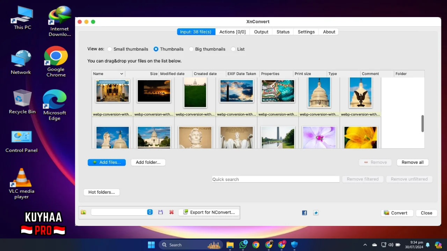Viewport: 447px width, 251px height.
Task: Open the Output tab
Action: (261, 32)
